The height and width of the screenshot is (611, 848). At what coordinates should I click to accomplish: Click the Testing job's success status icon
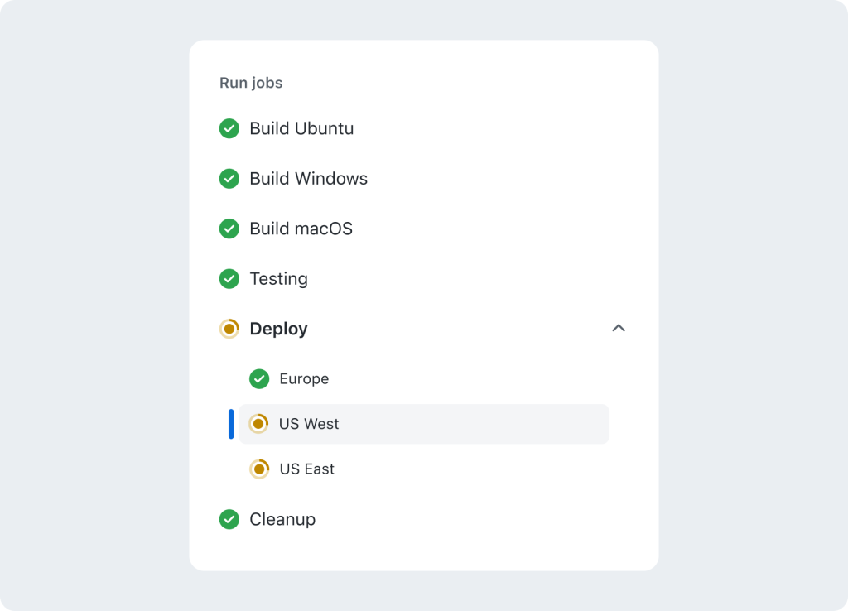tap(229, 279)
